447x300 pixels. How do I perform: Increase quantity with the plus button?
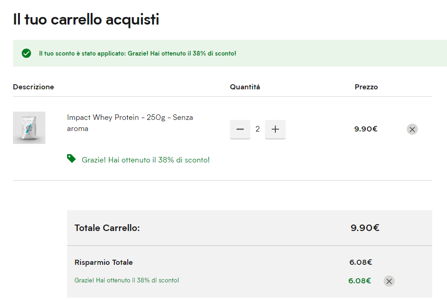[275, 129]
